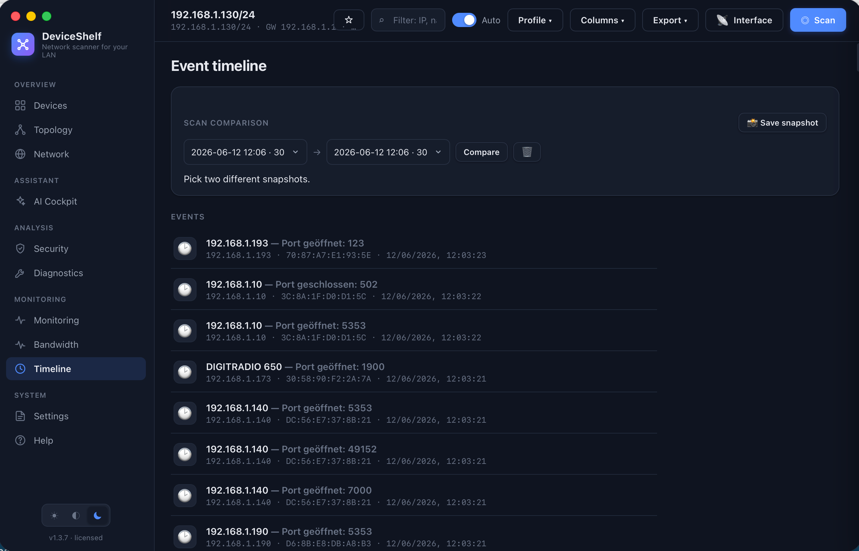
Task: Click the Interface satellite dish icon
Action: [722, 20]
